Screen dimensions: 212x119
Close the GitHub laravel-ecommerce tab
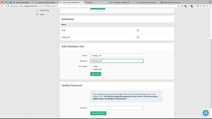(x=183, y=2)
